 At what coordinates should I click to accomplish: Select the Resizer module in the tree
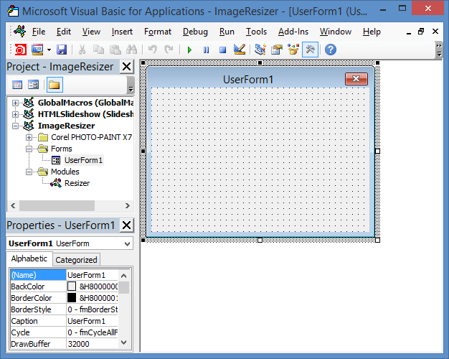pyautogui.click(x=77, y=183)
